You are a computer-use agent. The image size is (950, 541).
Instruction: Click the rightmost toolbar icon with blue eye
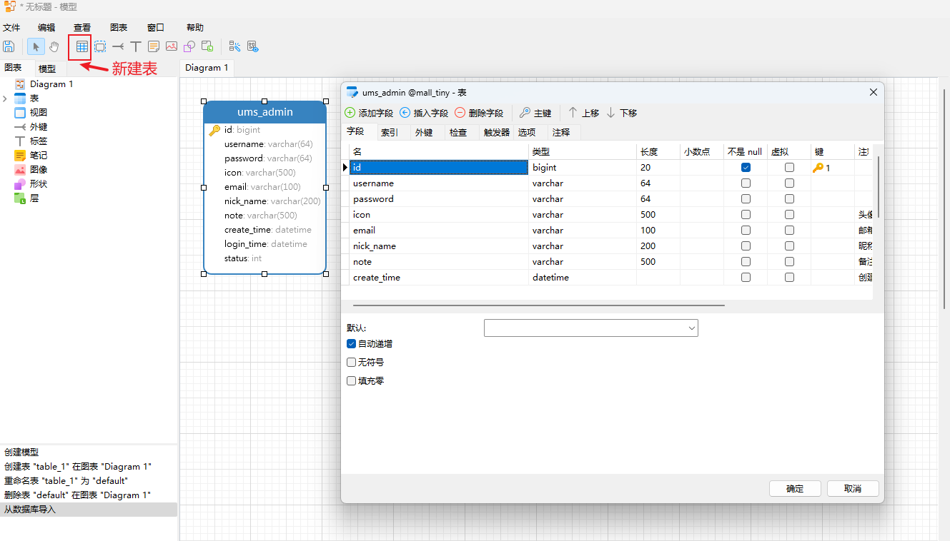(252, 46)
